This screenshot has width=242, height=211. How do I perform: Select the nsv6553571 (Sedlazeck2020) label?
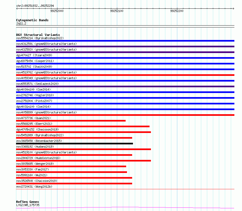coord(38,84)
